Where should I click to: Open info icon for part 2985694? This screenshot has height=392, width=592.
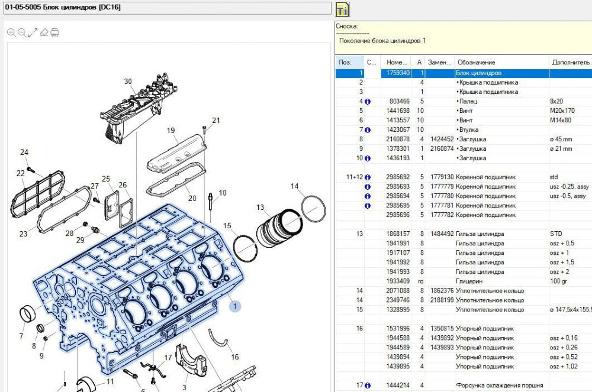click(x=368, y=196)
